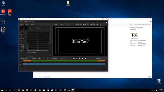Switch to the Library tab
The height and width of the screenshot is (92, 164).
(x=22, y=25)
